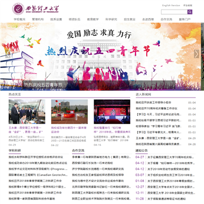Open the 师资队伍 menu
Viewport: 204px width, 204px height.
(x=74, y=19)
